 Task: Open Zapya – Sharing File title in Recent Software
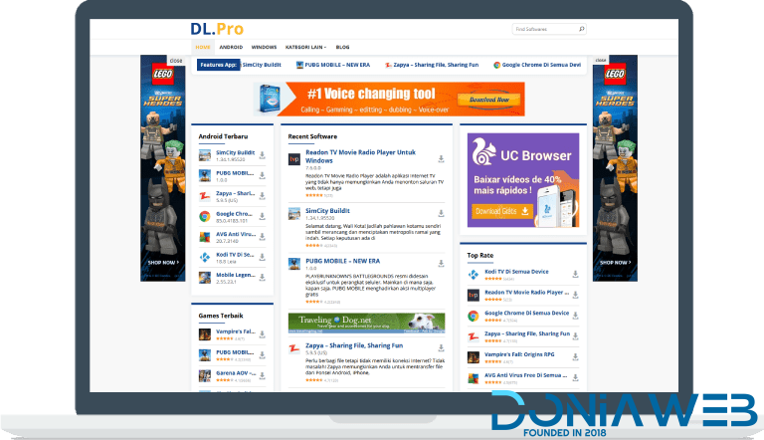tap(354, 345)
